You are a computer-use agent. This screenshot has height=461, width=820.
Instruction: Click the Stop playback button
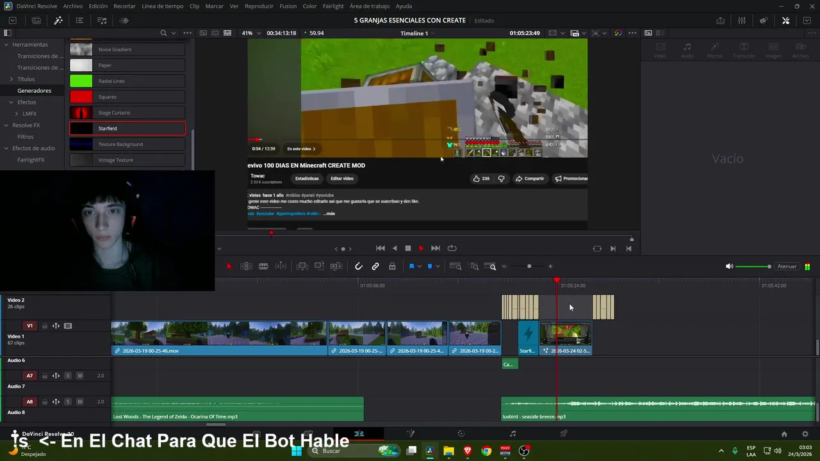(408, 248)
